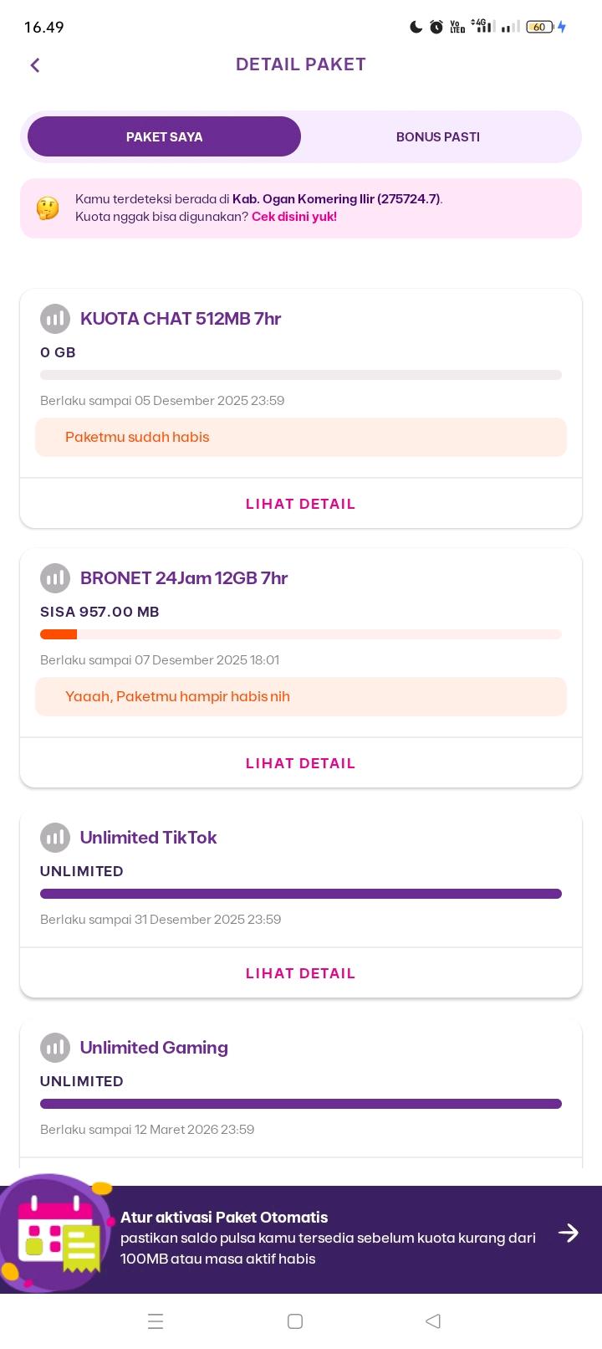This screenshot has width=602, height=1349.
Task: Tap the BRONET remaining quota progress bar
Action: coord(301,634)
